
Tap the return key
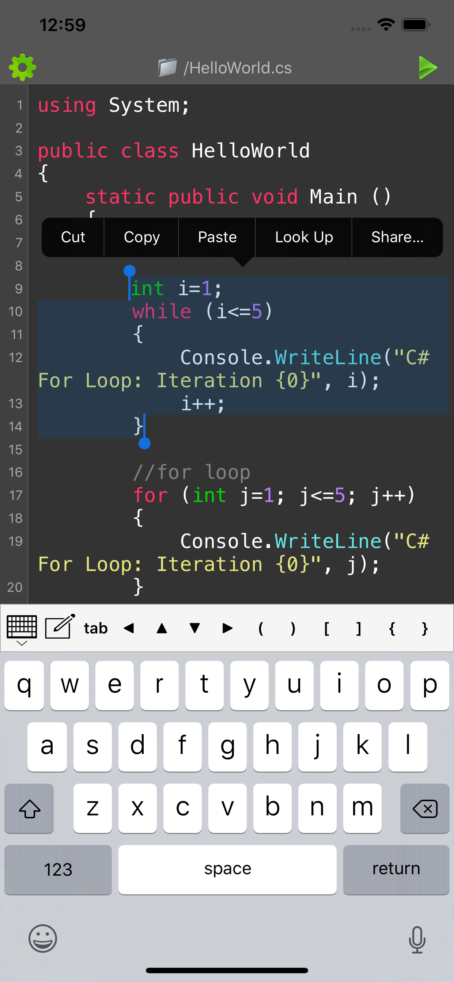tap(396, 869)
